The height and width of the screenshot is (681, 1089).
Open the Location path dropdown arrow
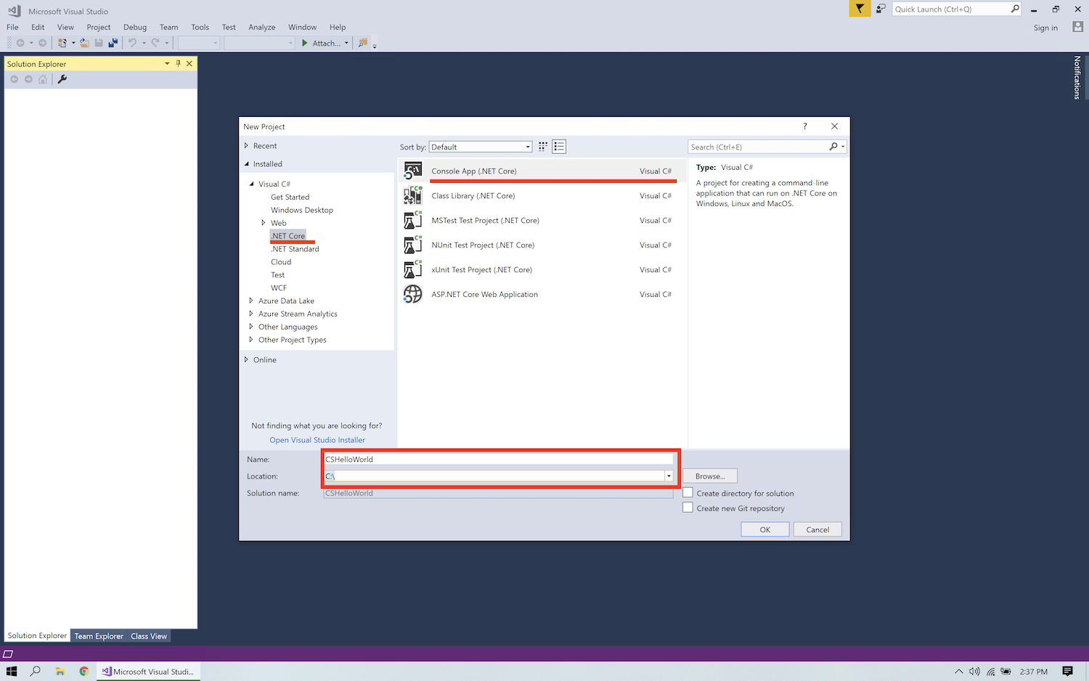[x=669, y=476]
